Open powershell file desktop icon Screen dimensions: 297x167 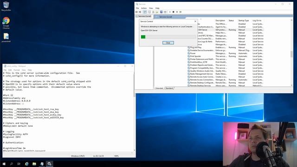(6, 38)
